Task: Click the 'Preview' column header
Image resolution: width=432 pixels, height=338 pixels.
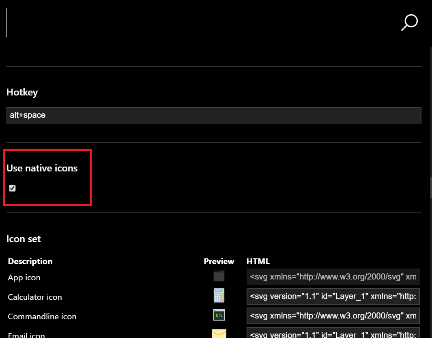Action: pyautogui.click(x=219, y=261)
